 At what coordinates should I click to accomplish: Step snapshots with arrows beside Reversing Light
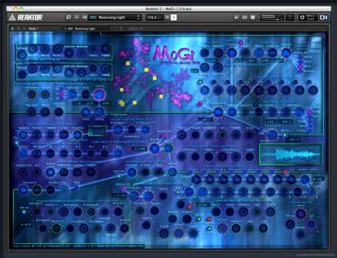click(138, 17)
